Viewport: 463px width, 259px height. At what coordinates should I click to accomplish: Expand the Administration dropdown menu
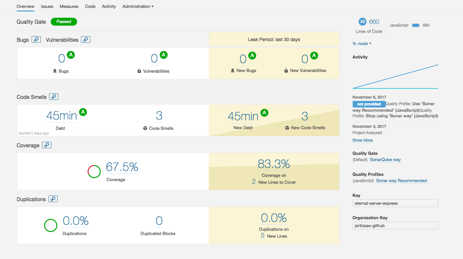click(138, 6)
